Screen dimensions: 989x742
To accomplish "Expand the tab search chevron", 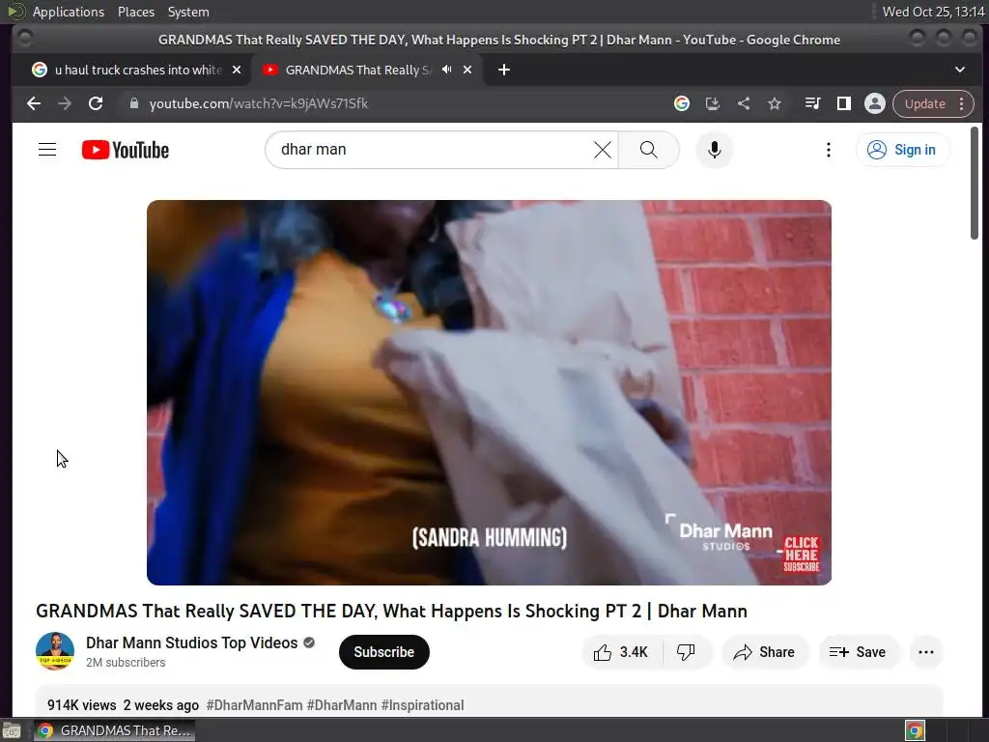I will tap(959, 70).
